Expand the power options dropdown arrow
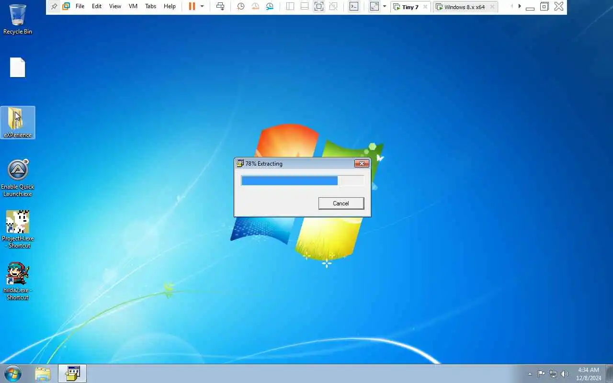Image resolution: width=613 pixels, height=383 pixels. [x=202, y=7]
